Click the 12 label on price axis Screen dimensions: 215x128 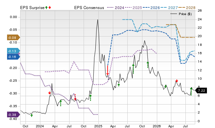(200, 70)
